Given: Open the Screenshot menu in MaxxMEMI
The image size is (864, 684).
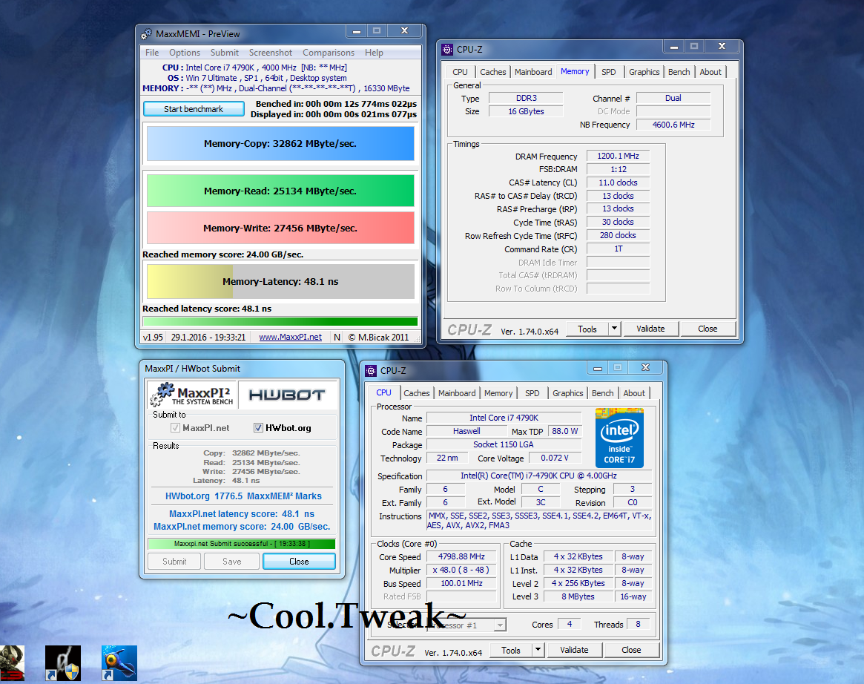Looking at the screenshot, I should (271, 53).
